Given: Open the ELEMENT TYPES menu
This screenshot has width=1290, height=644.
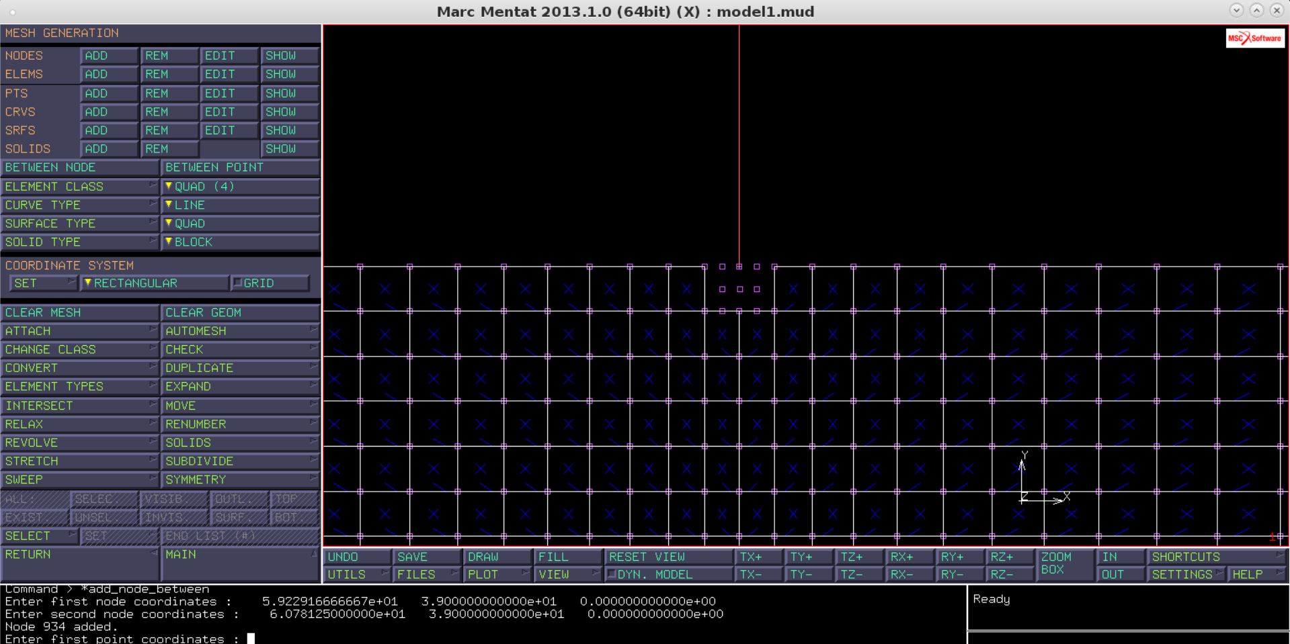Looking at the screenshot, I should (80, 387).
